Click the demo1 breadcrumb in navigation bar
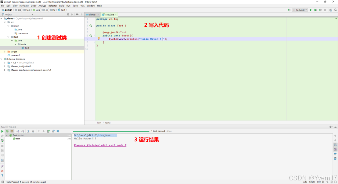 click(7, 10)
